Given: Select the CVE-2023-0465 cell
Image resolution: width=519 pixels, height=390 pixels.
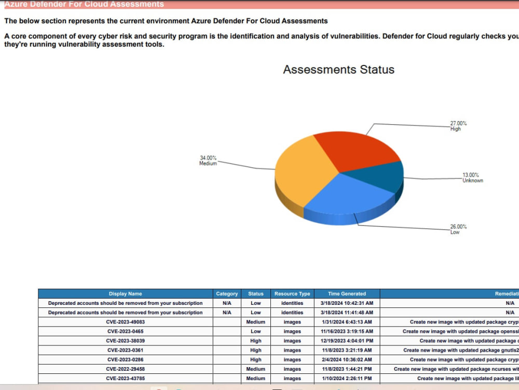Looking at the screenshot, I should point(126,331).
